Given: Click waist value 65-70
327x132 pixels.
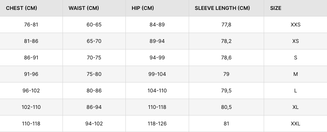Looking at the screenshot, I should click(94, 41).
